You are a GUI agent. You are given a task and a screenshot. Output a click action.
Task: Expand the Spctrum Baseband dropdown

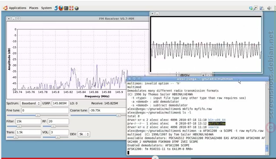tap(31, 103)
